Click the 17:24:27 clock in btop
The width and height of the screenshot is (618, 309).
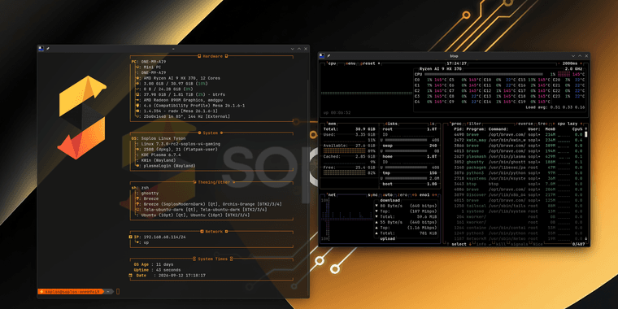[457, 63]
